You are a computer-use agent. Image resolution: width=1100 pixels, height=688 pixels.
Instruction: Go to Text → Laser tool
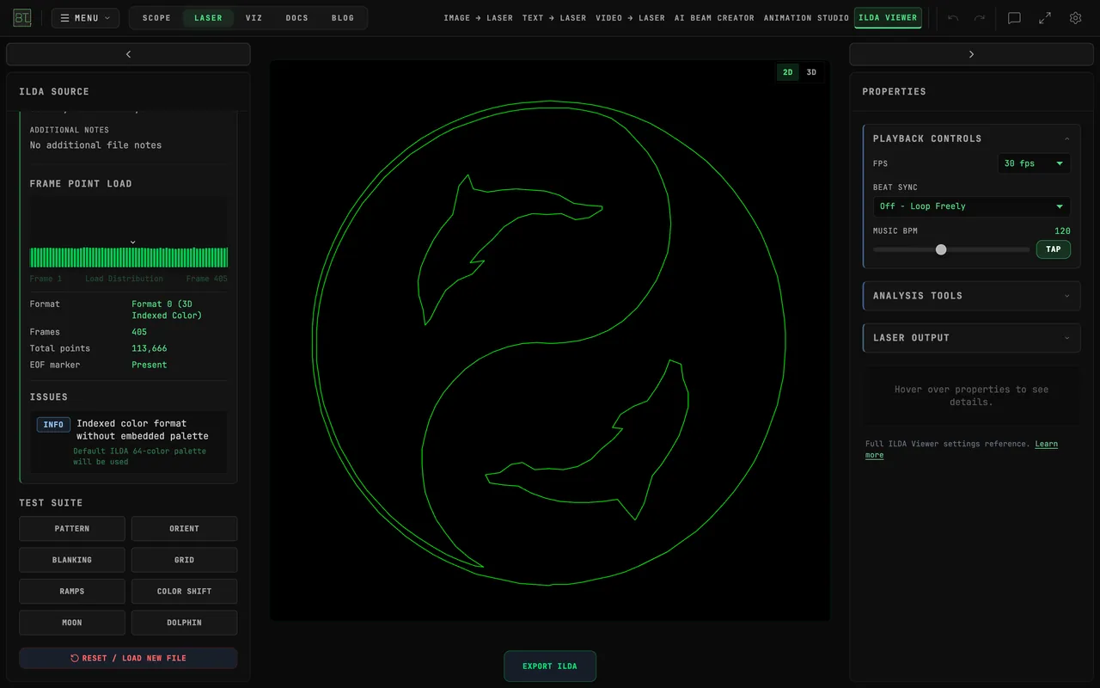554,18
